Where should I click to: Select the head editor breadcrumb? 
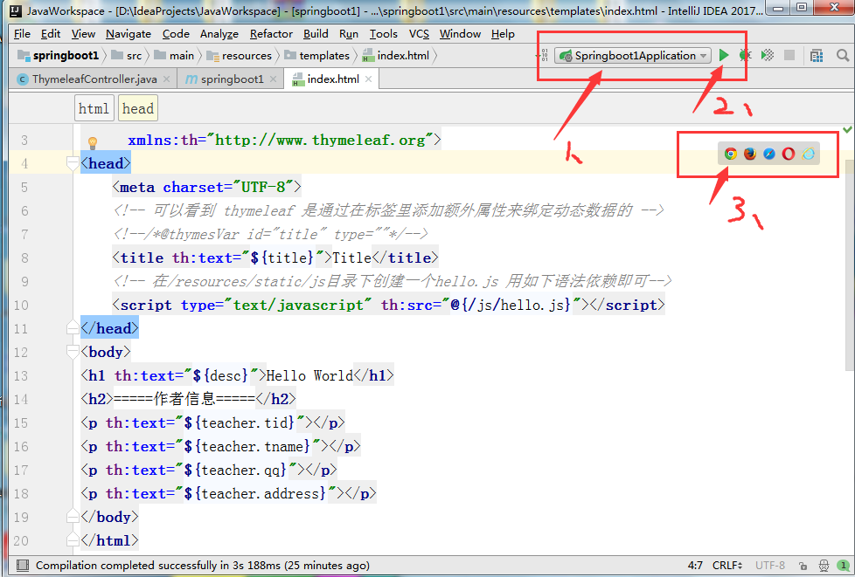click(x=138, y=108)
